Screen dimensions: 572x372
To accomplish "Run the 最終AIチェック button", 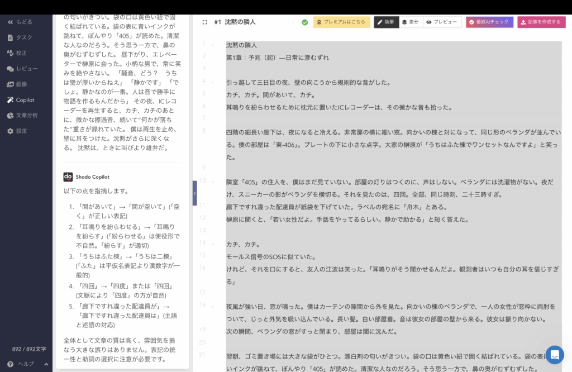I will point(489,22).
